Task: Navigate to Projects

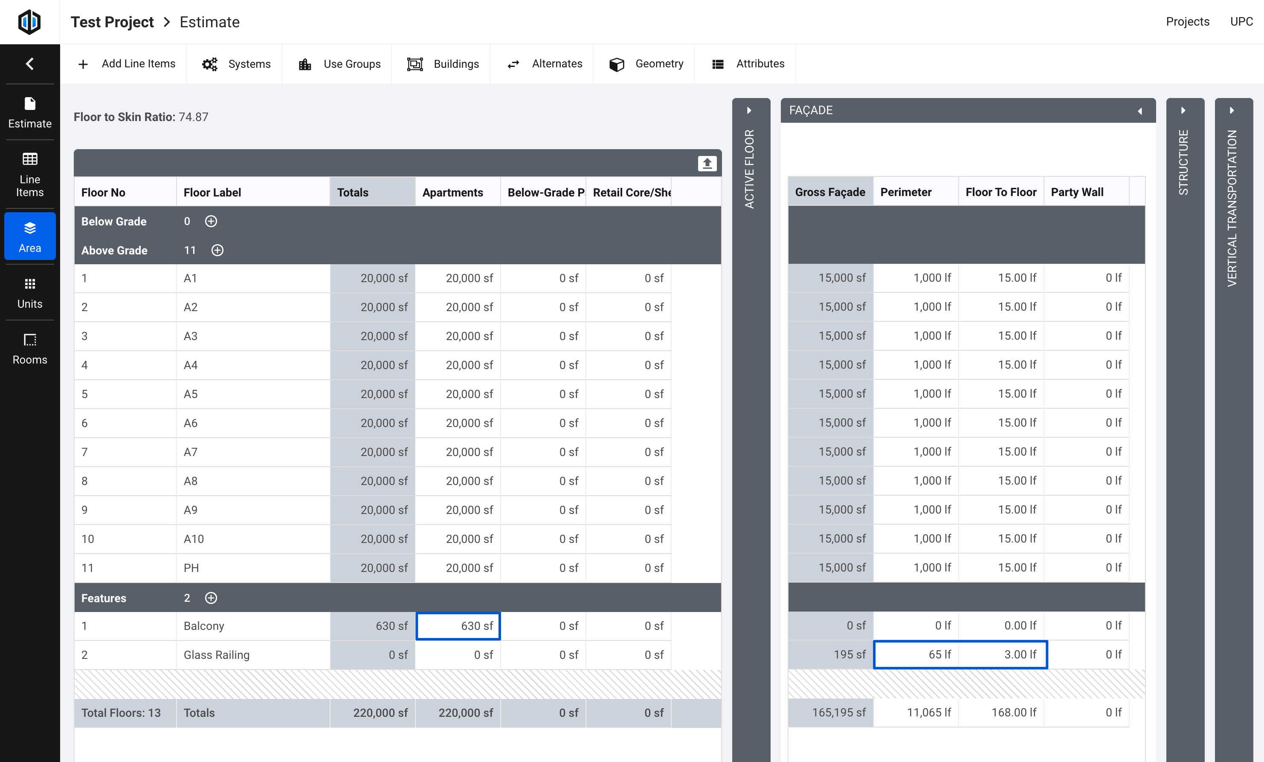Action: coord(1187,22)
